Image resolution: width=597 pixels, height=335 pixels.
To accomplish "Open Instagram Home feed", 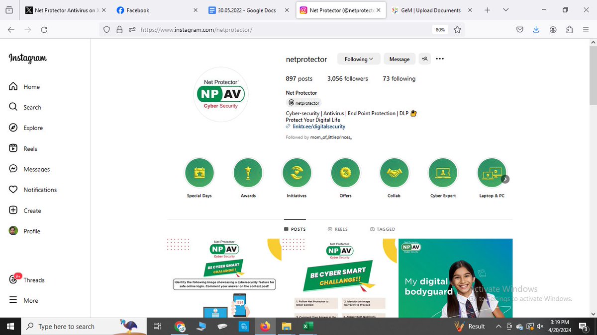I will (x=31, y=86).
